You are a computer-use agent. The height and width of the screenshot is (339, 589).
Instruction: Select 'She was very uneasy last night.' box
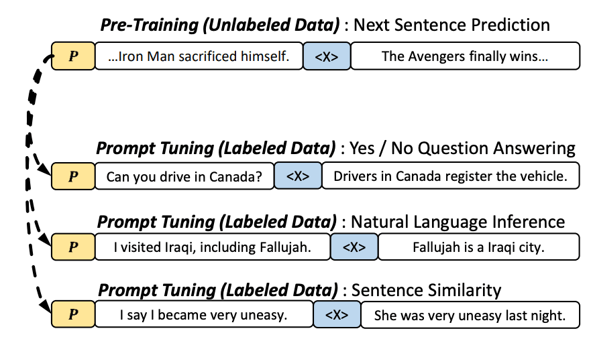click(470, 315)
